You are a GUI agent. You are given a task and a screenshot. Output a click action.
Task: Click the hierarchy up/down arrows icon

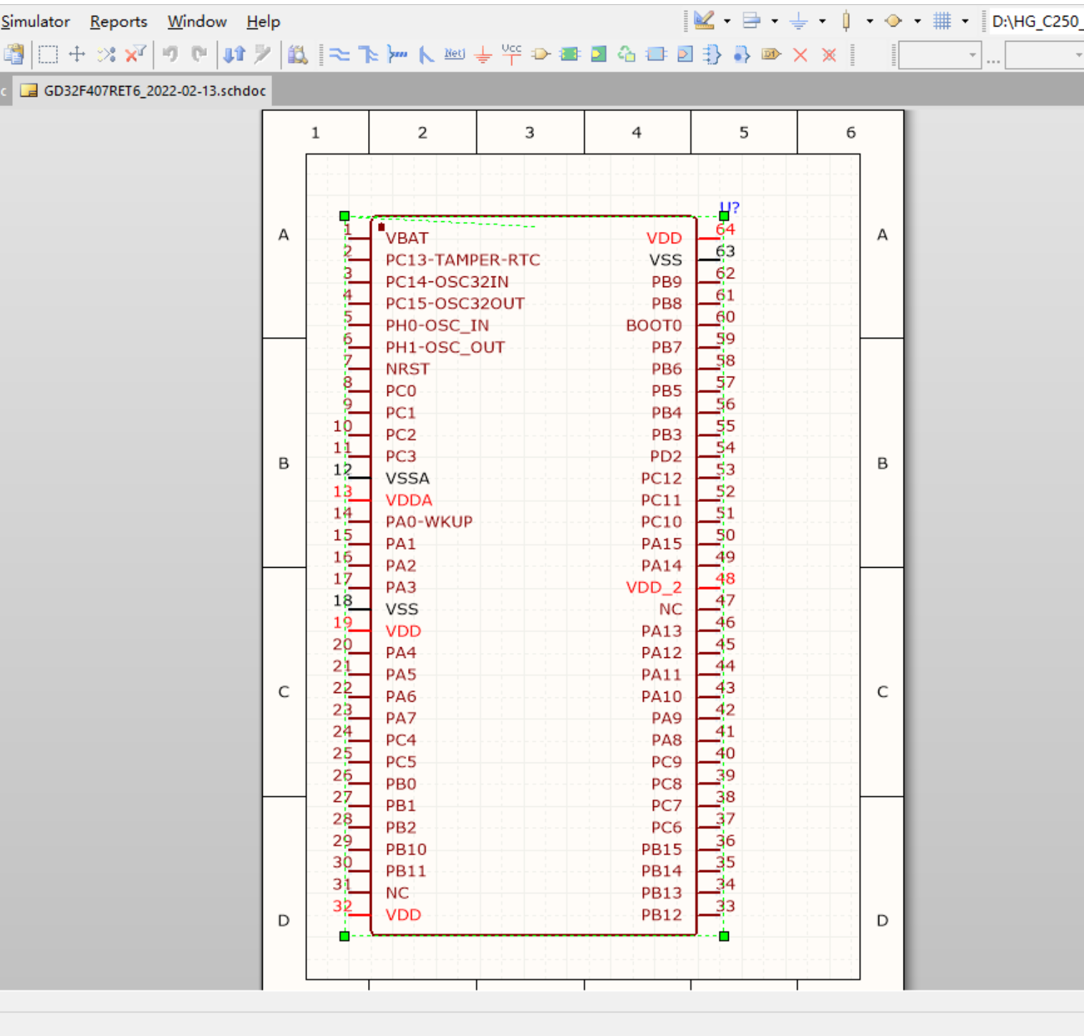[x=234, y=54]
